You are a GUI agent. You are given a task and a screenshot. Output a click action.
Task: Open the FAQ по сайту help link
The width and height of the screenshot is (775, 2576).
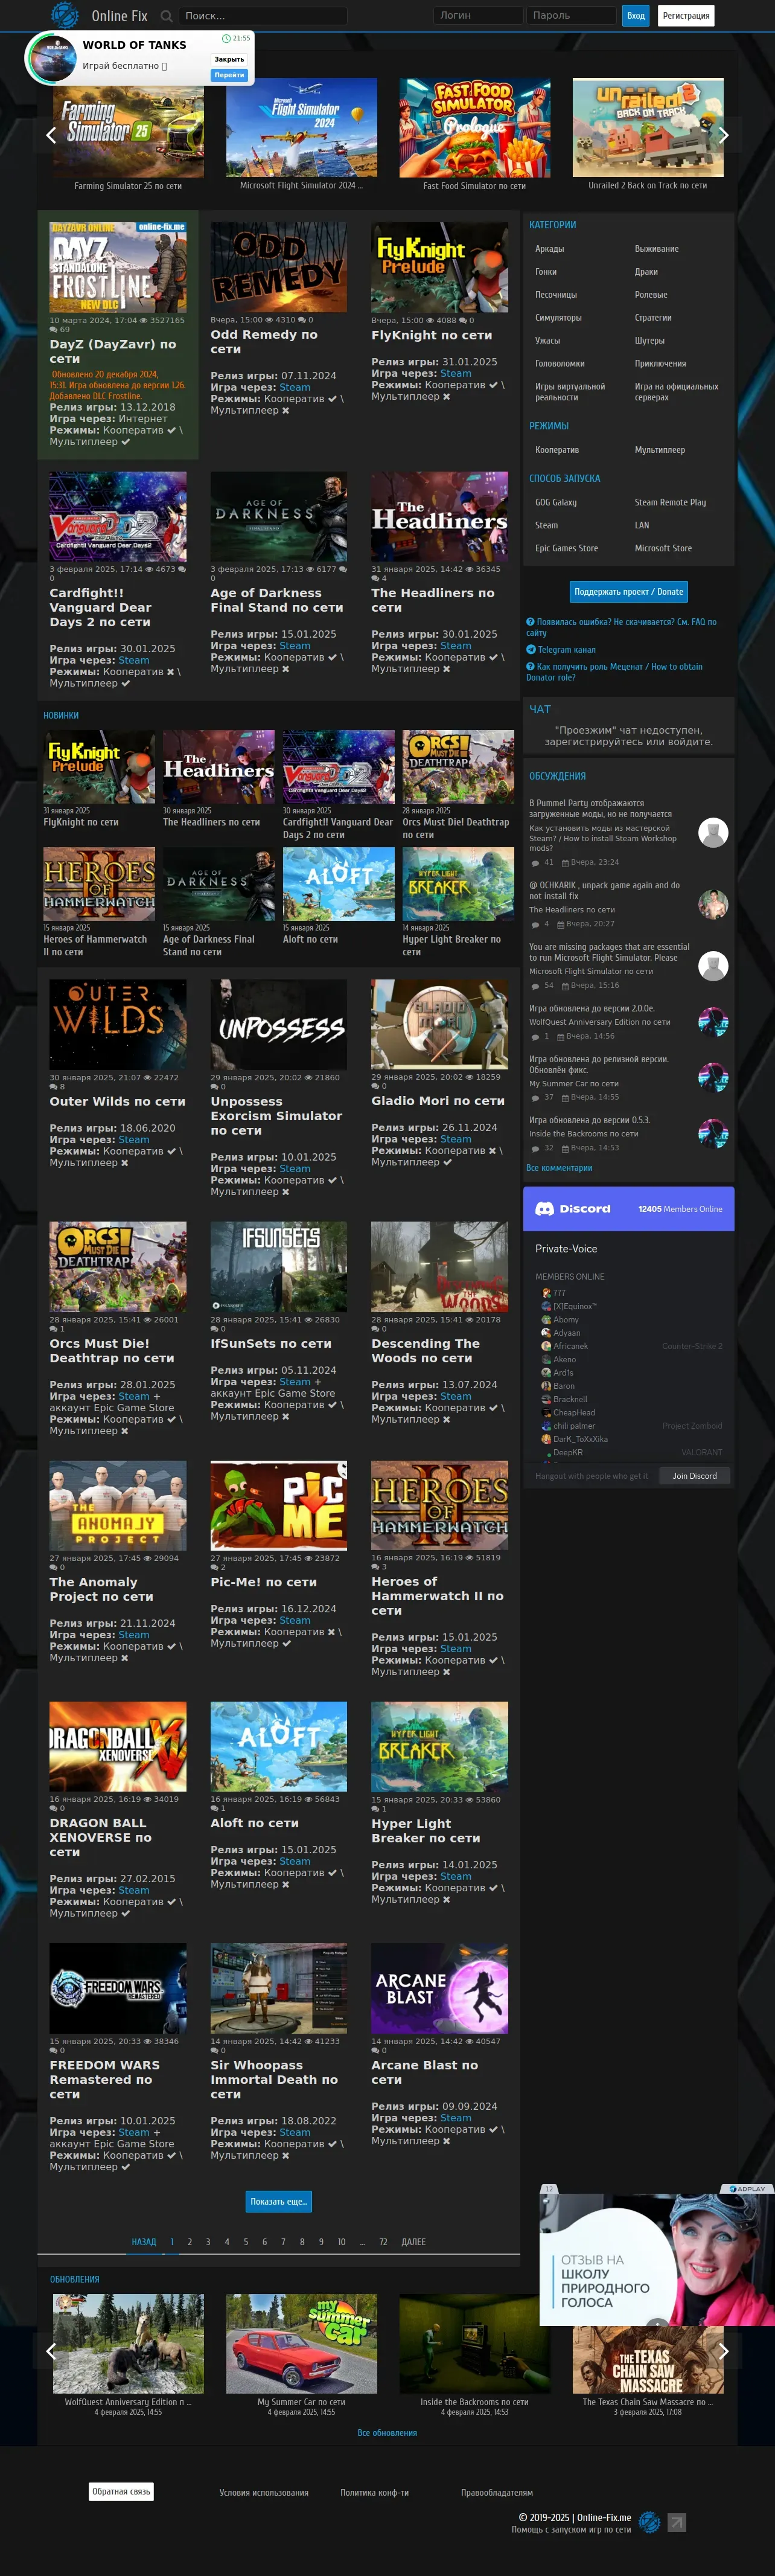point(621,627)
